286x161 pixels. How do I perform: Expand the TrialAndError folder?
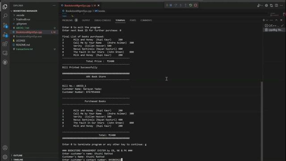(x=23, y=19)
